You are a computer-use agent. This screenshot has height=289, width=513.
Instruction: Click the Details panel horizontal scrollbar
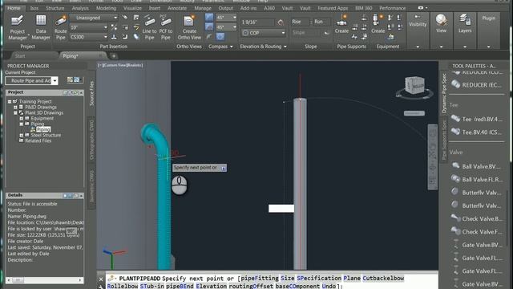[45, 280]
